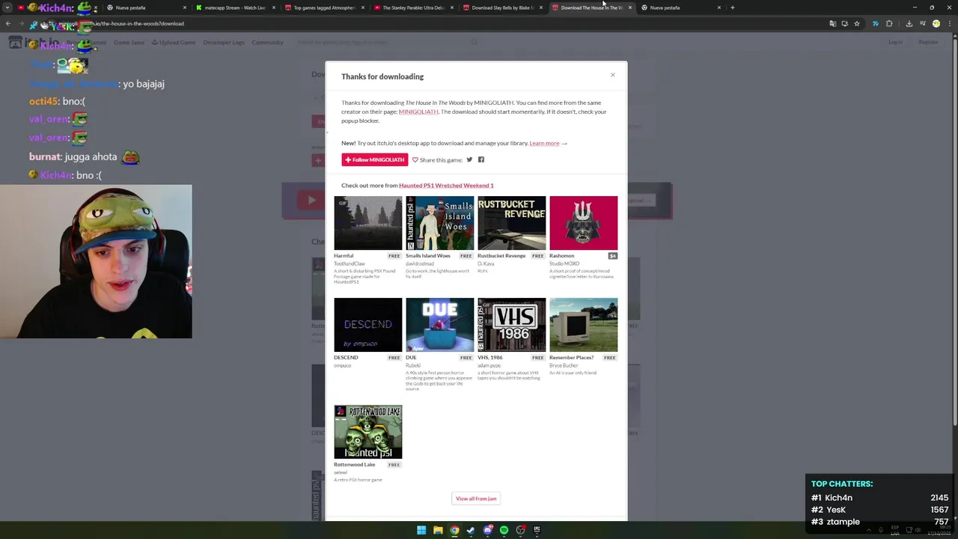Open author Bryce Bucher under Remember Places?

(x=564, y=365)
